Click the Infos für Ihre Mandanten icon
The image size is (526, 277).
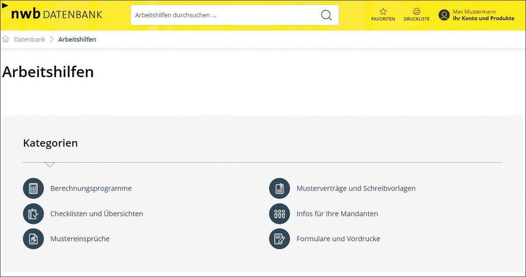pos(279,214)
